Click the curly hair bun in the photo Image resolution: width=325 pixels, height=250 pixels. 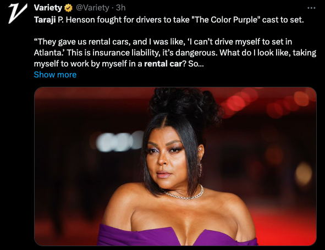[184, 107]
